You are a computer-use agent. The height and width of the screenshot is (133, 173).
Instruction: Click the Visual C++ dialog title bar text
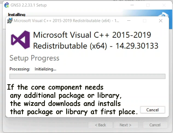[x=66, y=21]
